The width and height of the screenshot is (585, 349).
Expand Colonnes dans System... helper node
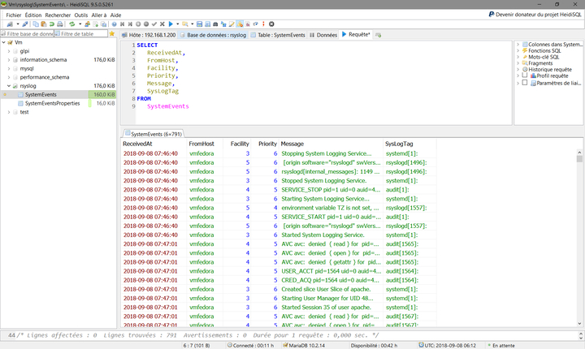[518, 45]
